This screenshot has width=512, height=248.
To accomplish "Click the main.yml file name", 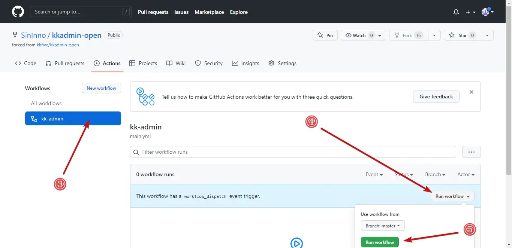I will (x=140, y=136).
